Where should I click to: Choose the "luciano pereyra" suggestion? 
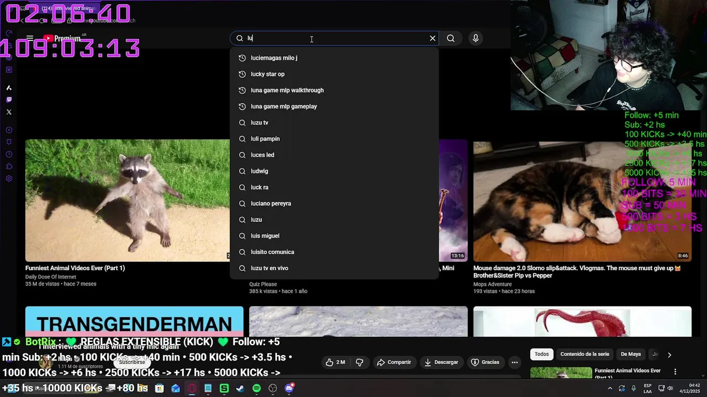pos(334,203)
